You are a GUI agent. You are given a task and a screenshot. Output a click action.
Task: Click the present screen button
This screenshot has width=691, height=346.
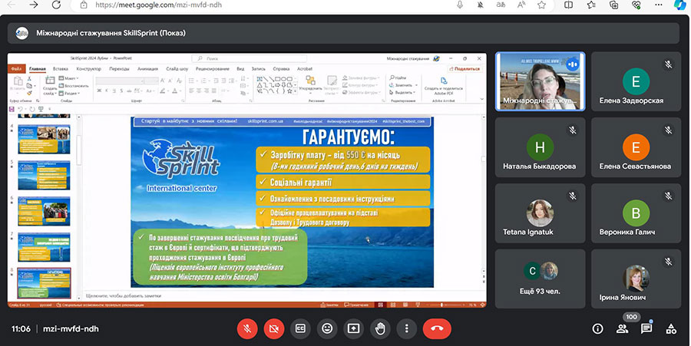click(353, 328)
